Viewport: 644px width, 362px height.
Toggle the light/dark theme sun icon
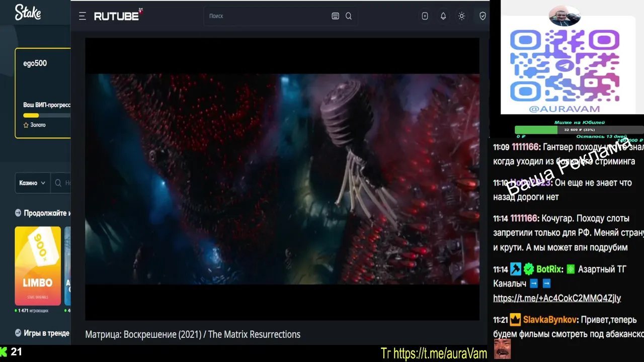click(x=461, y=16)
